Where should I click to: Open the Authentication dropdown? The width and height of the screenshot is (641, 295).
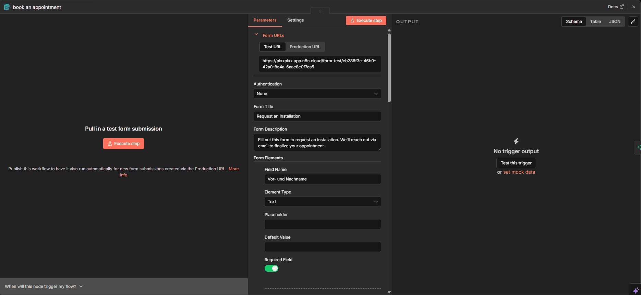pos(317,94)
